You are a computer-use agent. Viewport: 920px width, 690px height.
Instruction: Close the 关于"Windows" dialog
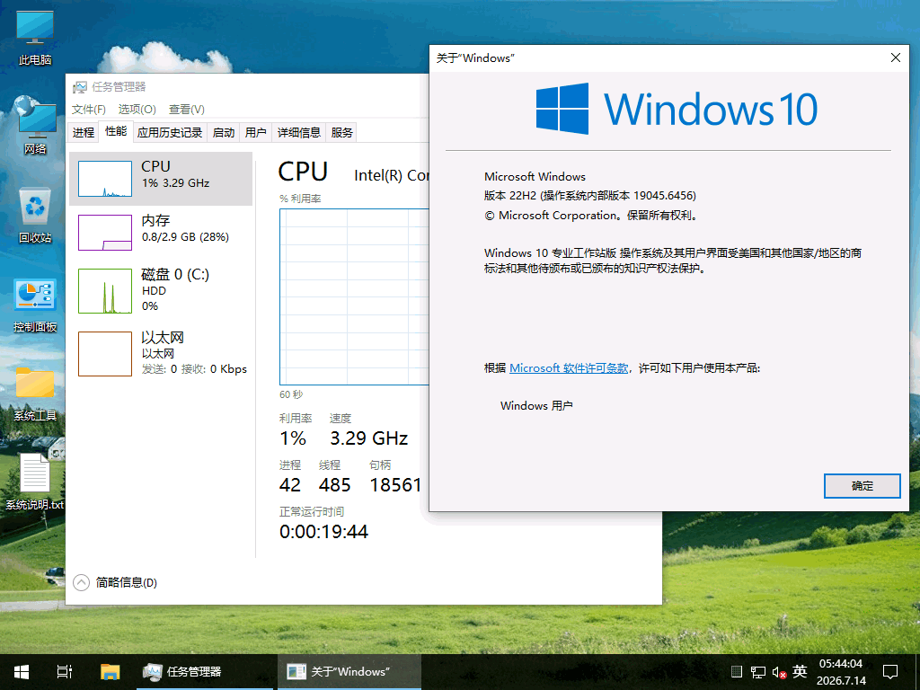tap(896, 57)
